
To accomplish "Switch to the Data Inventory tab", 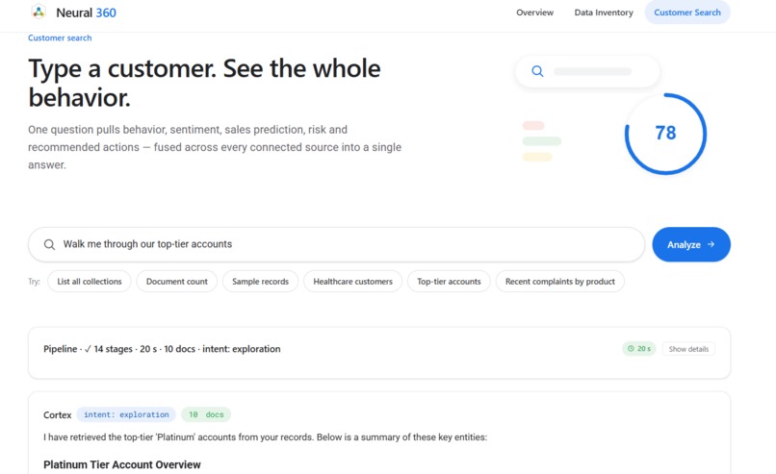I will (604, 12).
